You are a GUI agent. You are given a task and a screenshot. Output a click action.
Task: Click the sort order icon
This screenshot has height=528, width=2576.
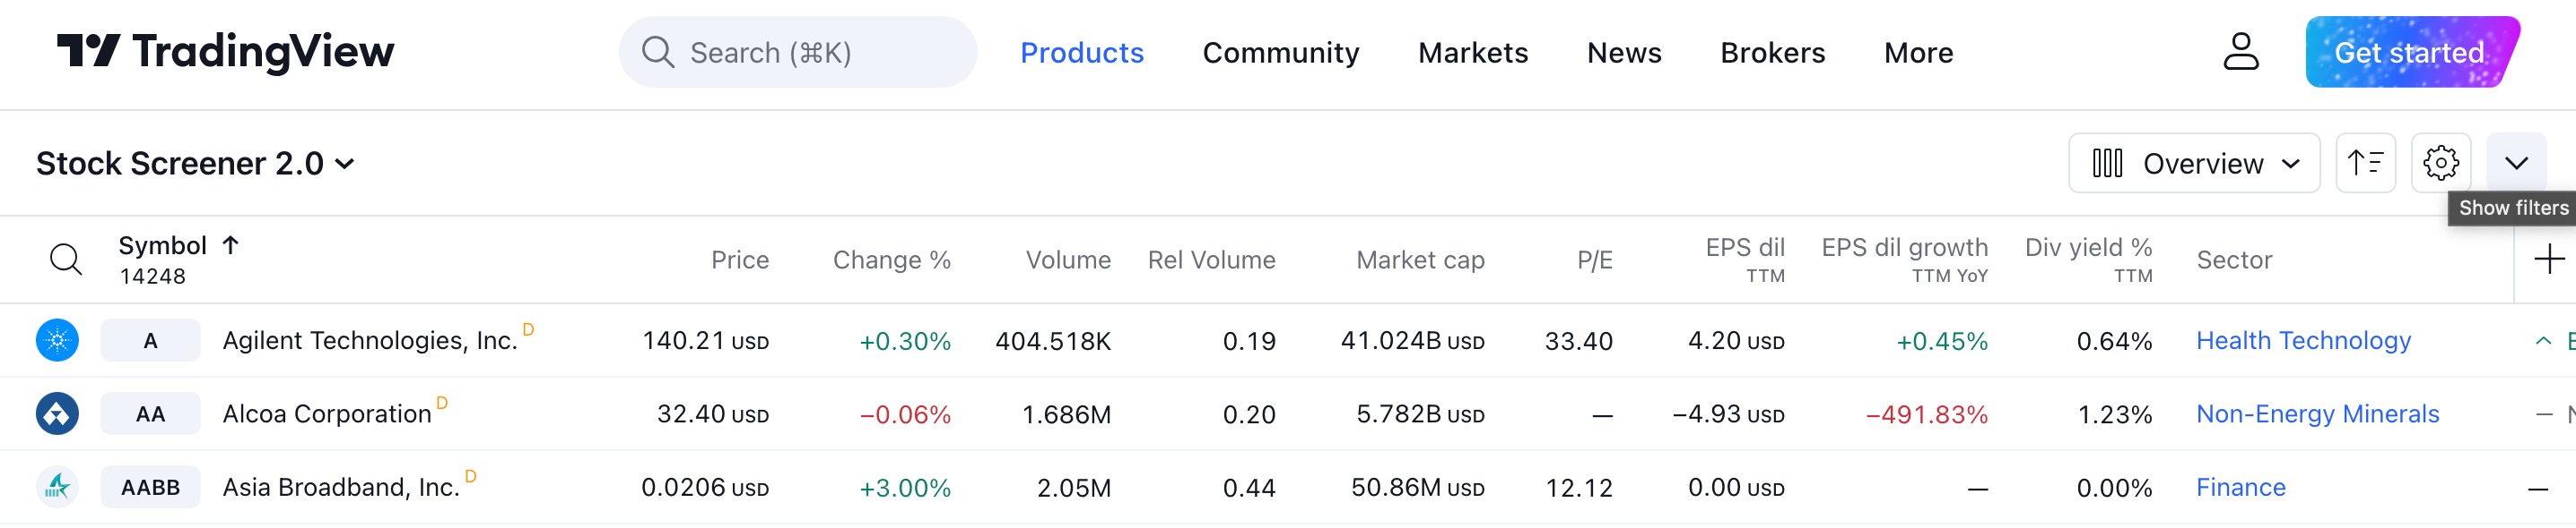(x=2365, y=163)
